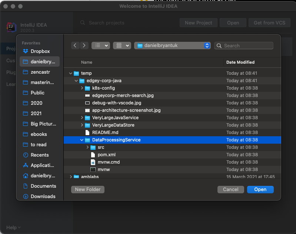
Task: Click the back navigation arrow
Action: click(x=76, y=46)
